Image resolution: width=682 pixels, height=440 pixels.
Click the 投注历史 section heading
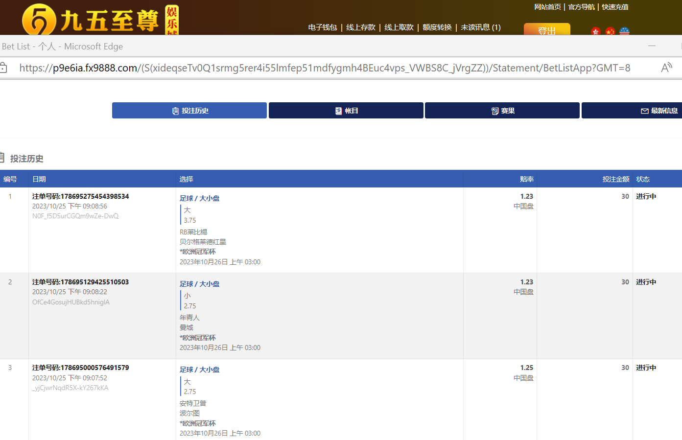tap(26, 159)
